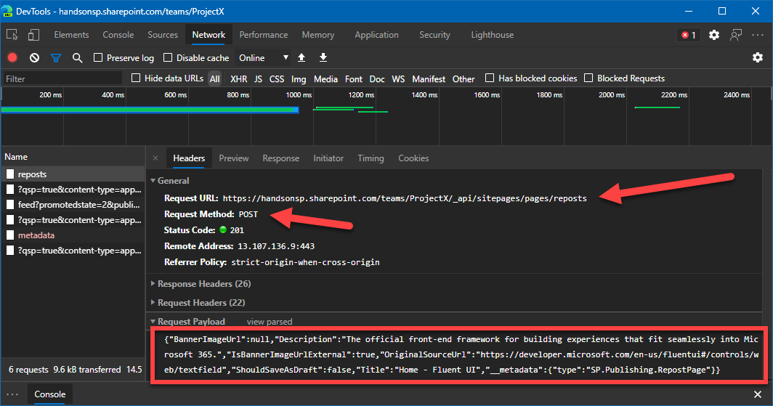Click the inspect element picker icon
Image resolution: width=773 pixels, height=406 pixels.
tap(12, 35)
